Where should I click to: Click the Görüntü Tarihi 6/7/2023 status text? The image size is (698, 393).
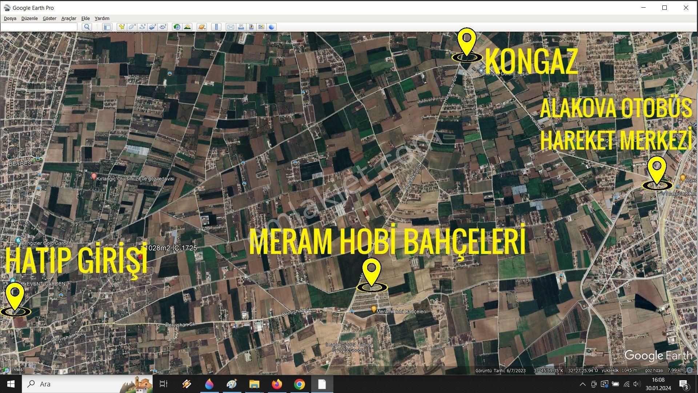click(501, 370)
